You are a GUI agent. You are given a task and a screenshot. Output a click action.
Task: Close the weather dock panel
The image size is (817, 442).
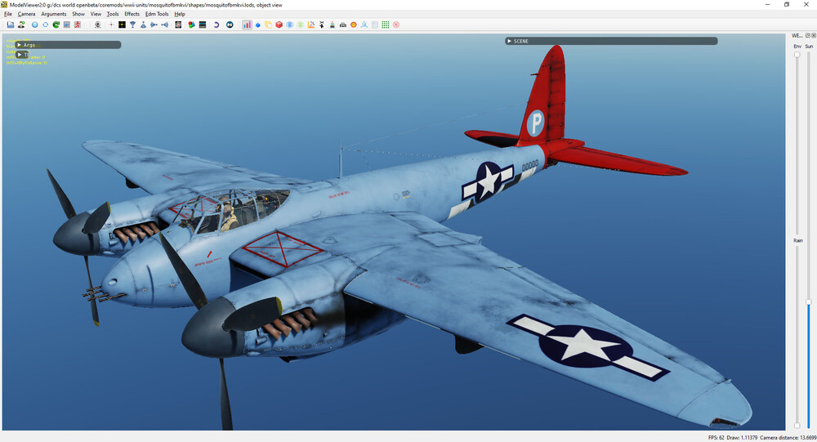[814, 35]
